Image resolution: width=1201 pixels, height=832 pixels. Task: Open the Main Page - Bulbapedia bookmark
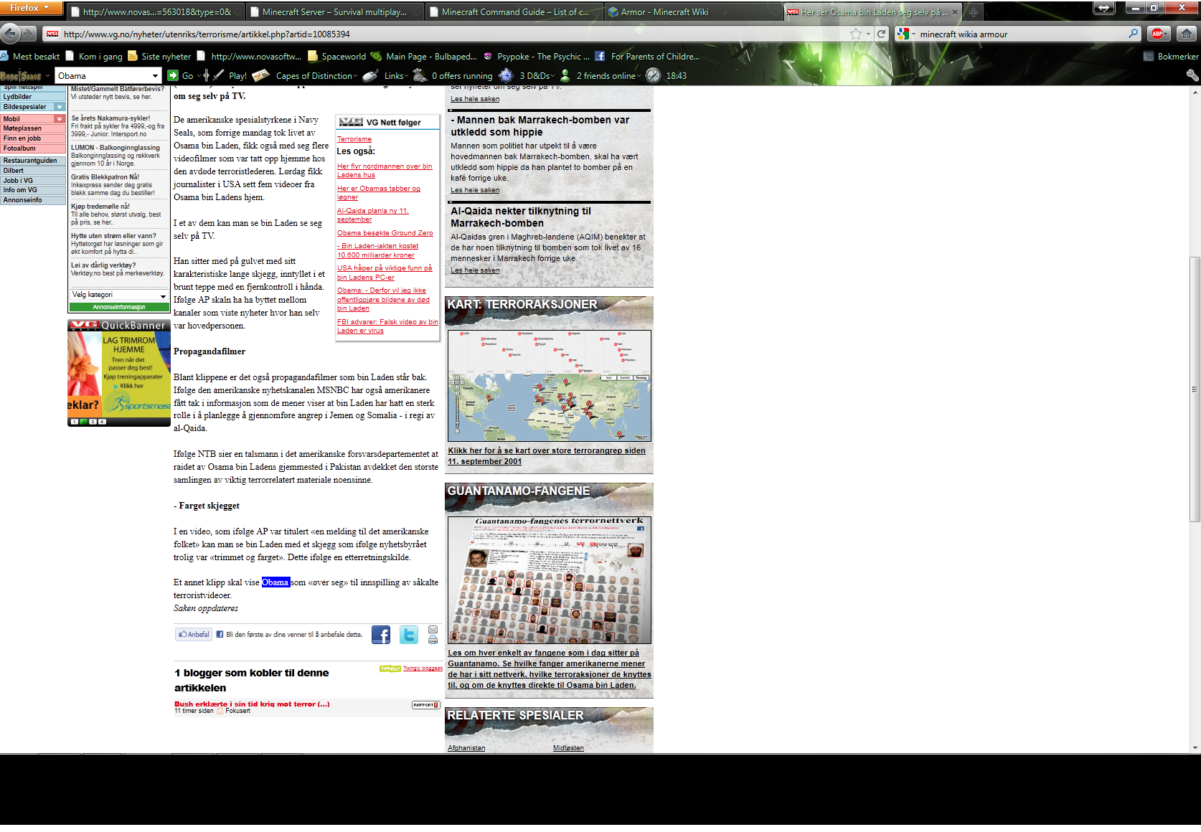point(424,56)
